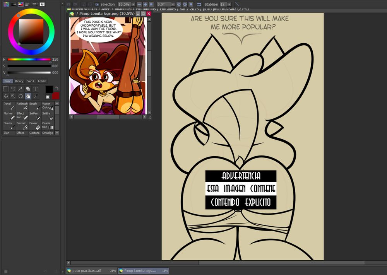Open the rotation angle dropdown
The height and width of the screenshot is (275, 387).
tap(173, 4)
